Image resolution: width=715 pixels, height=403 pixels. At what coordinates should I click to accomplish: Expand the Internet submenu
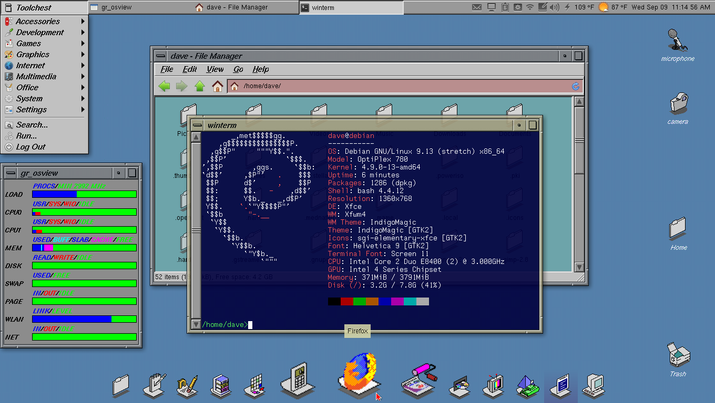(x=44, y=66)
